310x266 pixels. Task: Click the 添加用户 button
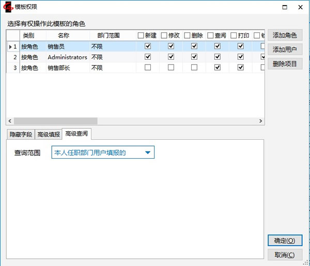click(285, 50)
